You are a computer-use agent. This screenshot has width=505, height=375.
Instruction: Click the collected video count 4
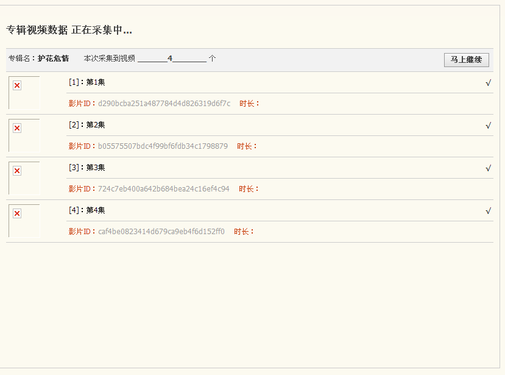pyautogui.click(x=170, y=59)
